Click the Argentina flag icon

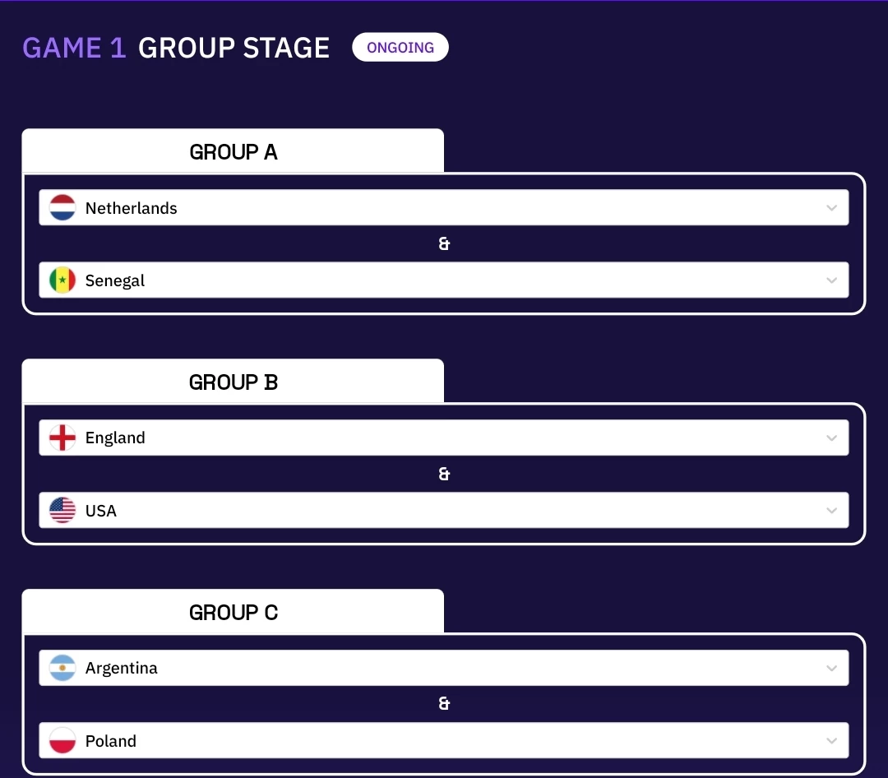62,668
